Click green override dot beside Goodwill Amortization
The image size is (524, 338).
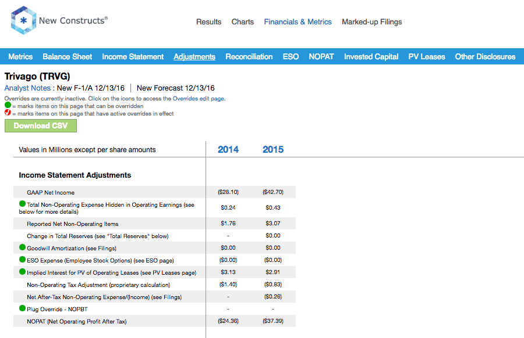(22, 247)
